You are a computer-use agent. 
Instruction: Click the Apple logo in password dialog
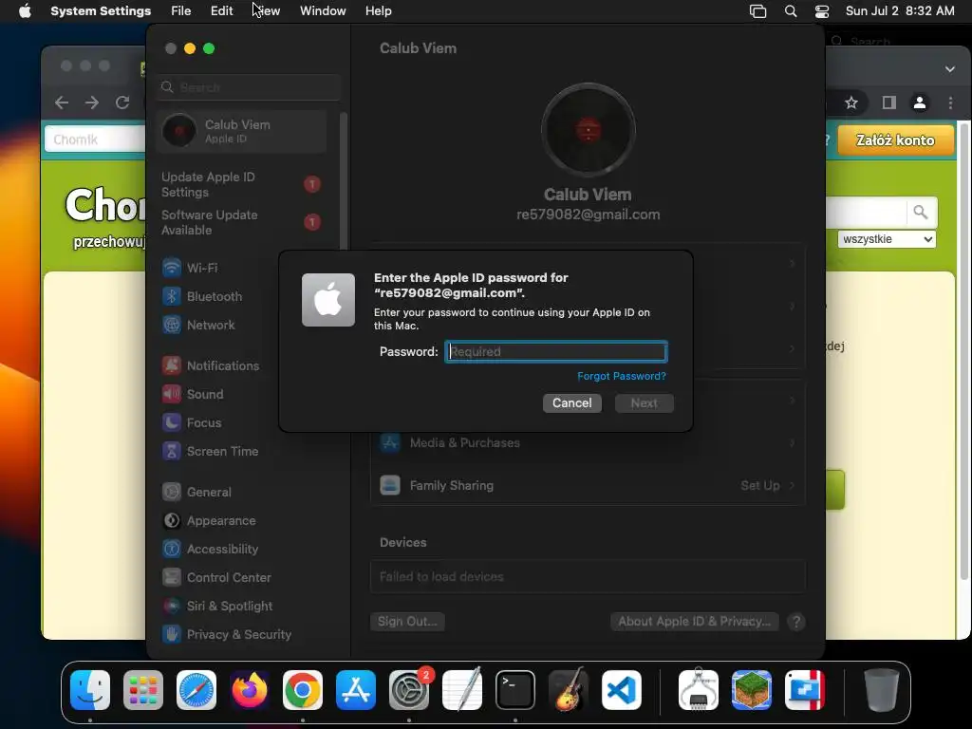click(x=328, y=300)
